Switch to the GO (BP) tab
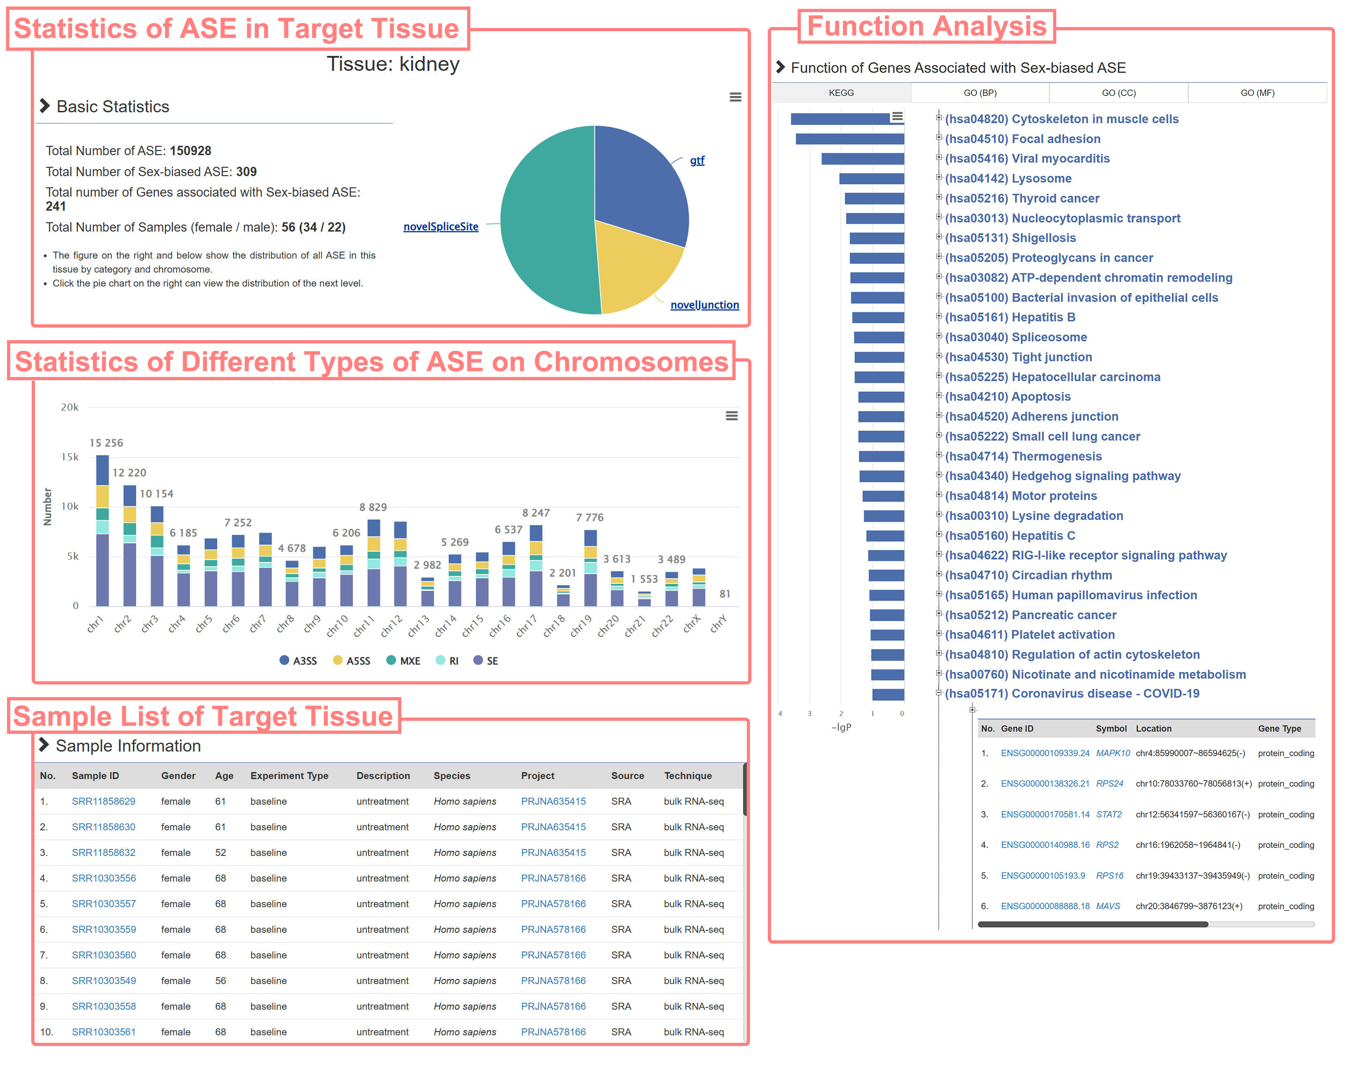 coord(979,92)
